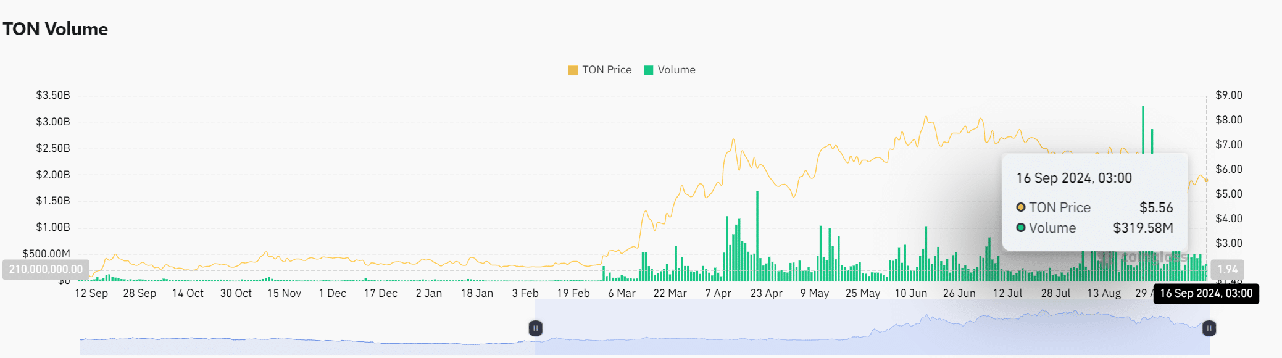This screenshot has height=358, width=1282.
Task: Click the left range slider handle
Action: (x=535, y=328)
